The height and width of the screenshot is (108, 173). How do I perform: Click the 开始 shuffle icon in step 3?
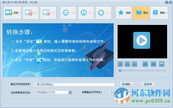[39, 60]
